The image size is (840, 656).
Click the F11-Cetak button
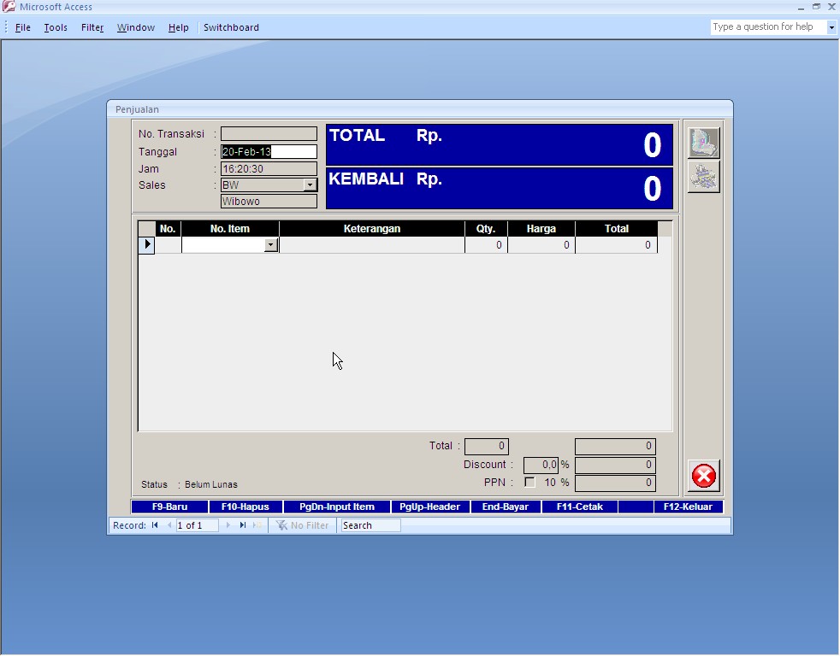(x=580, y=507)
